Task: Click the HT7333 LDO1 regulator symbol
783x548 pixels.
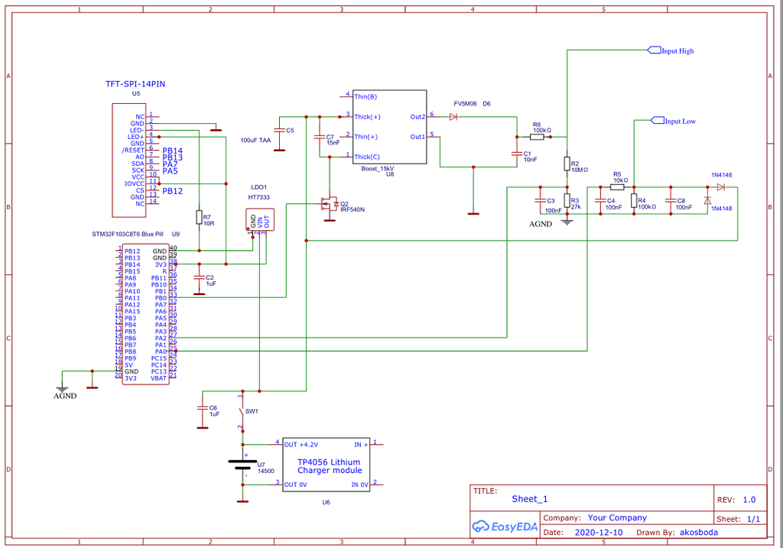Action: (260, 220)
